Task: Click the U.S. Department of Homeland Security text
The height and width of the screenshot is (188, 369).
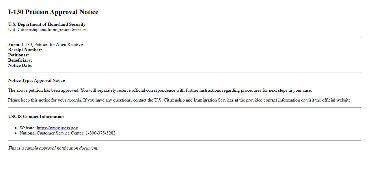Action: coord(47,24)
